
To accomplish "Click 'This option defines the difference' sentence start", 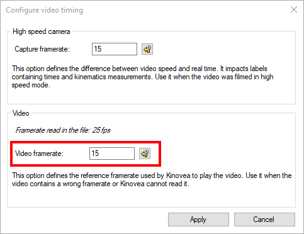I will pos(61,69).
